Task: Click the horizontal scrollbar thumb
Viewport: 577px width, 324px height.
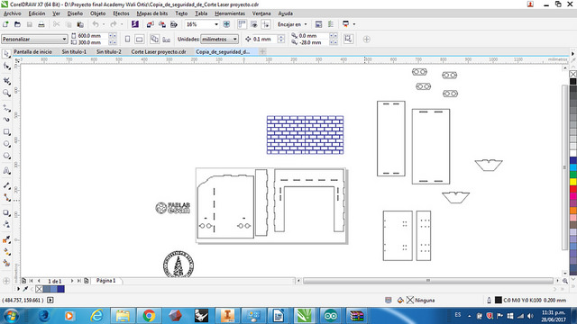Action: pyautogui.click(x=428, y=281)
